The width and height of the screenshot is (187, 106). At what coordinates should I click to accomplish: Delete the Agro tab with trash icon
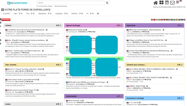22,14
